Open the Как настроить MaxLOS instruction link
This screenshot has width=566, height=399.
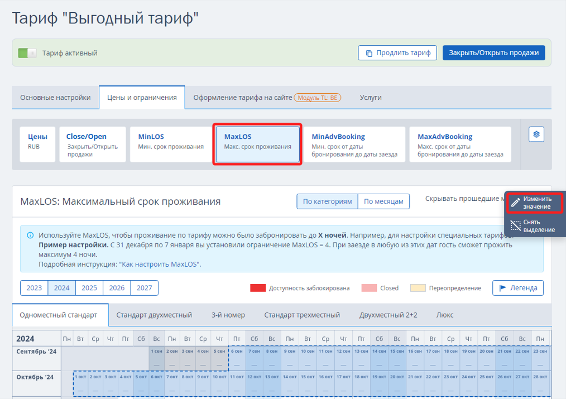pos(160,264)
